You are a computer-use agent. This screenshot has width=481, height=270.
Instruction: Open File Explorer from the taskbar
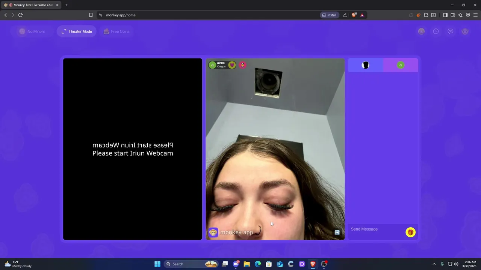[x=247, y=264]
